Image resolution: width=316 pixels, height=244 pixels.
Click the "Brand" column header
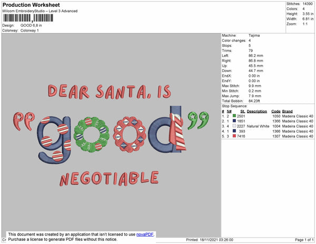point(287,111)
